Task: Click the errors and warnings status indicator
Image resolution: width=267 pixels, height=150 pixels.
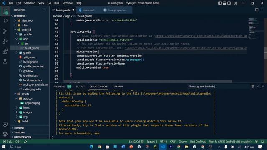Action: coord(12,142)
